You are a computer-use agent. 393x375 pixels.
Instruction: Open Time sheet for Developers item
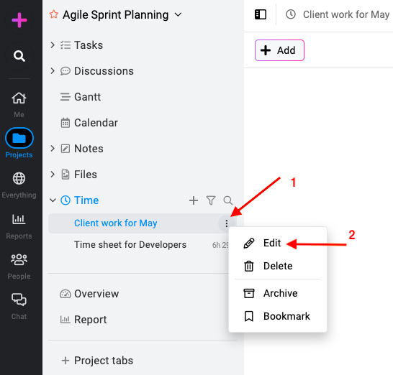pyautogui.click(x=130, y=245)
